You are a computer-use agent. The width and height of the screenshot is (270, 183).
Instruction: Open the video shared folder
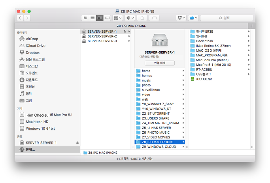click(160, 95)
